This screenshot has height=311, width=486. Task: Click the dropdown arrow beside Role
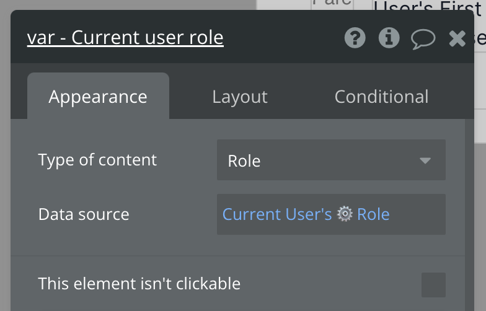[425, 160]
